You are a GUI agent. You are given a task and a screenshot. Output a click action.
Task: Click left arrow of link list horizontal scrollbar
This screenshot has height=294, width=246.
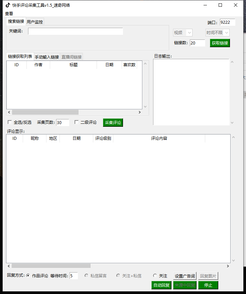click(x=9, y=112)
